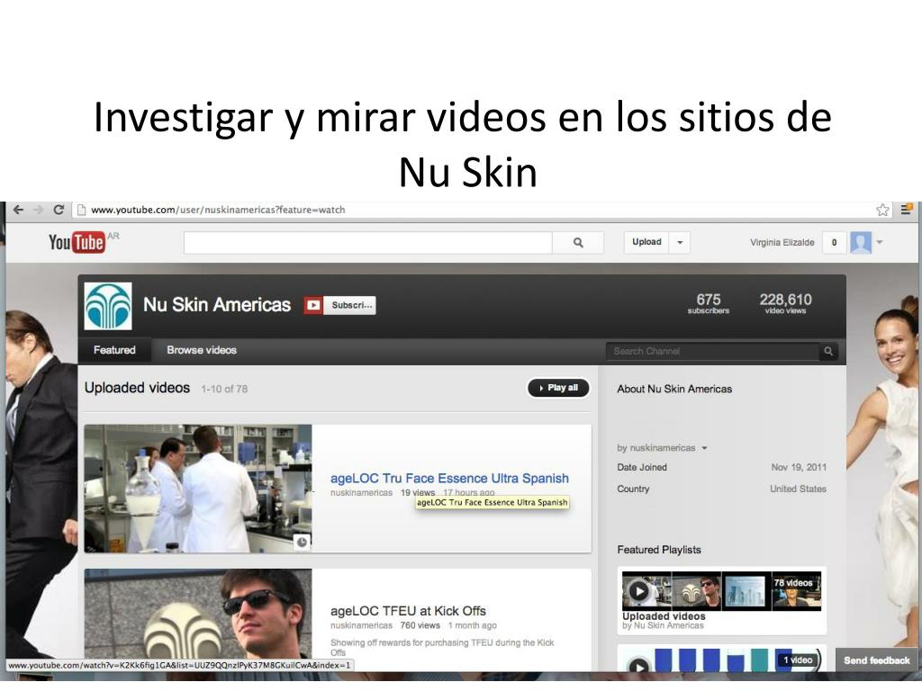The image size is (922, 691).
Task: Click play icon on the 1 video playlist
Action: pos(639,667)
